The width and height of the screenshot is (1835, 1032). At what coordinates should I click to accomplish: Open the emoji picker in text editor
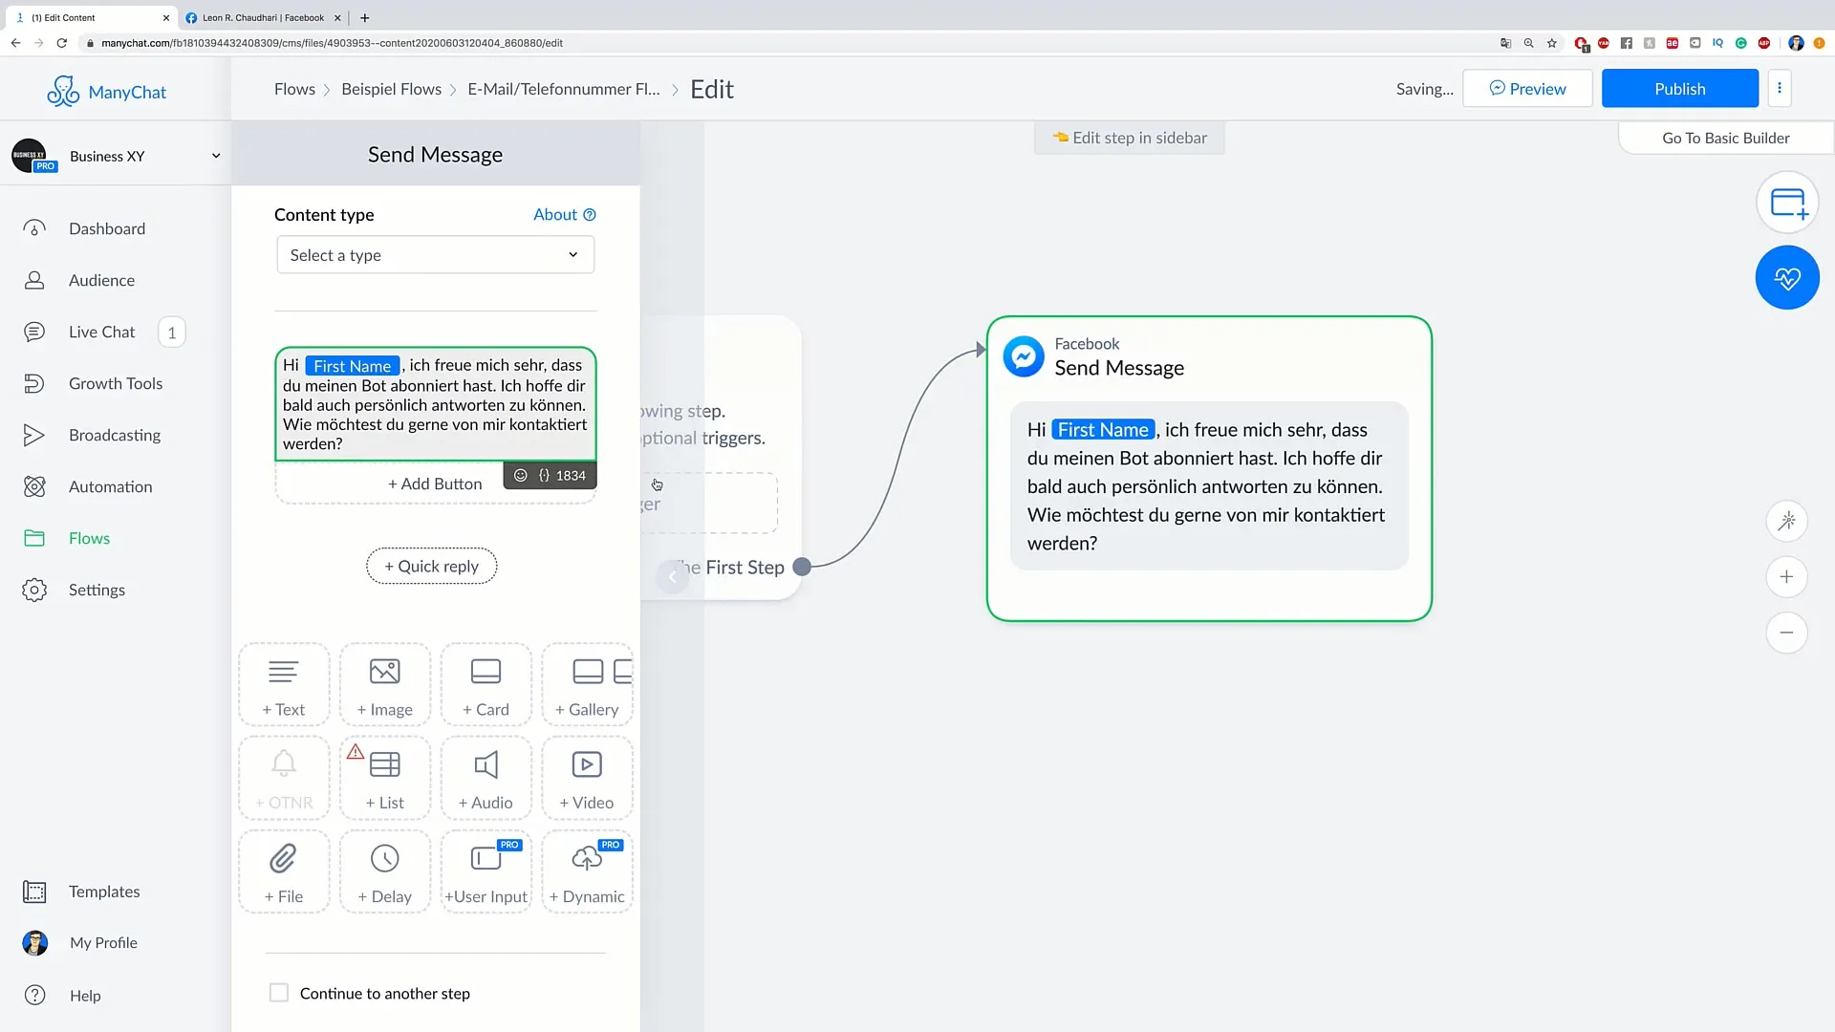521,475
